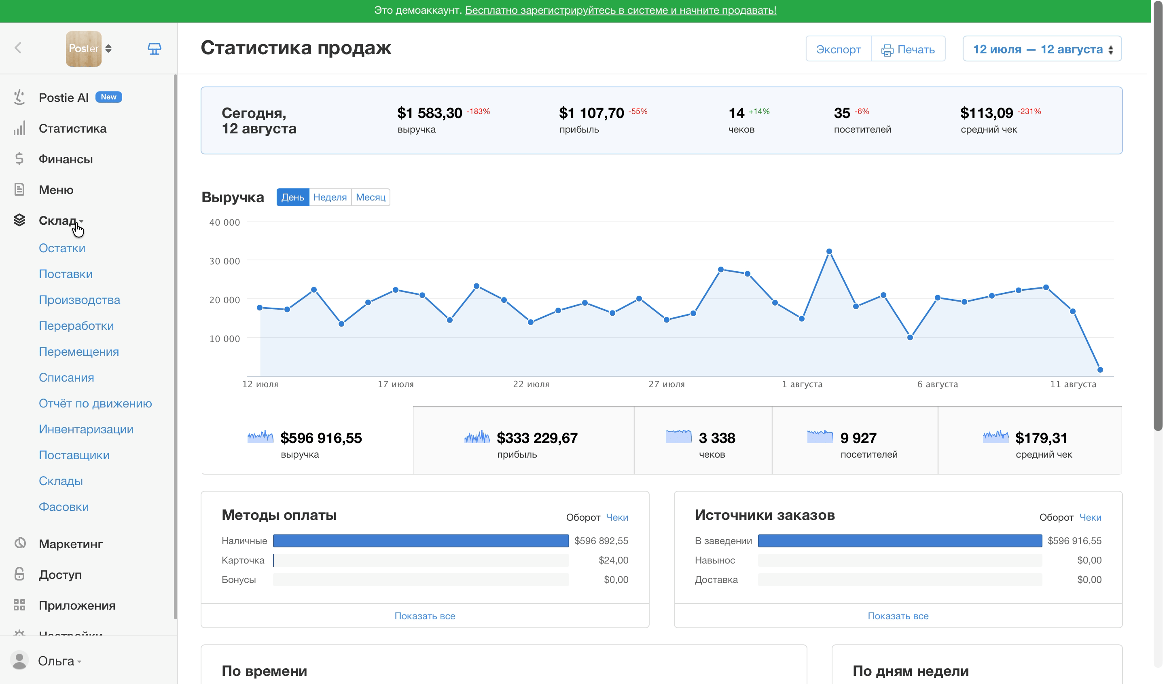
Task: Open Производства page
Action: (80, 300)
